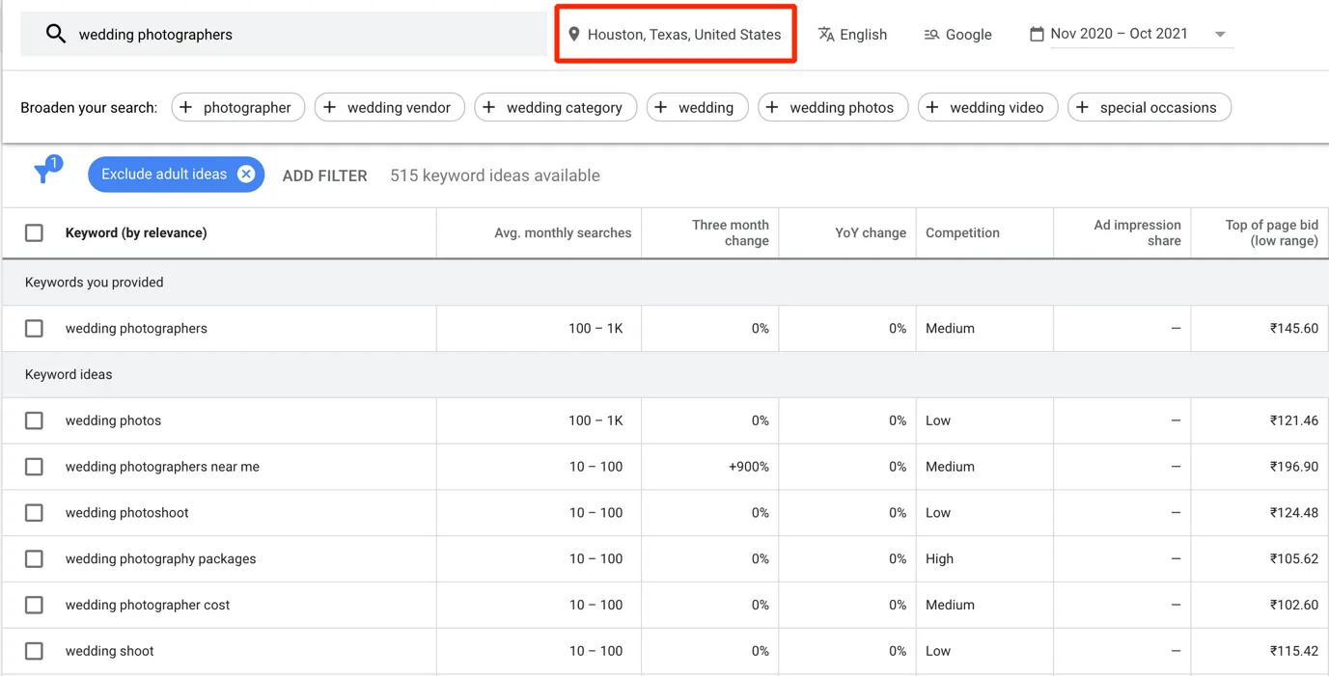Remove the Exclude adult ideas filter
Image resolution: width=1329 pixels, height=676 pixels.
(x=246, y=175)
